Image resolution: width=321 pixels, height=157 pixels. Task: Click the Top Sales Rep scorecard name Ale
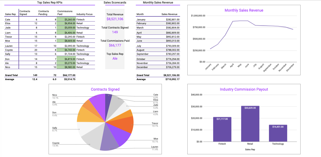pos(115,58)
